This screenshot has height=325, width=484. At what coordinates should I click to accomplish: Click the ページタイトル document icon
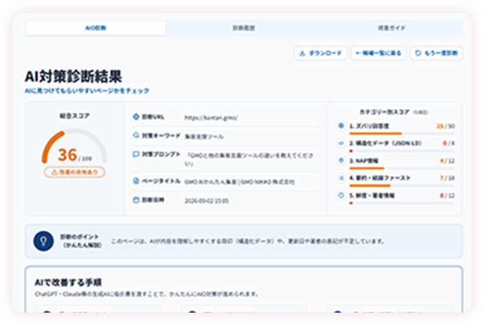click(136, 181)
